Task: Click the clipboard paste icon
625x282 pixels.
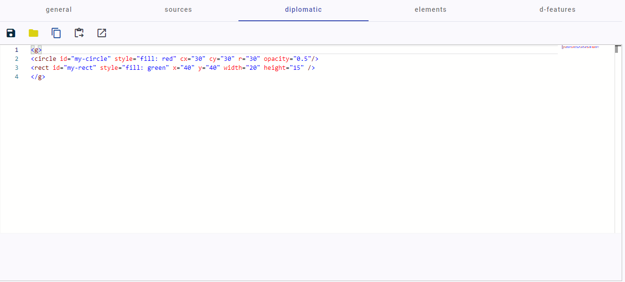Action: coord(79,33)
